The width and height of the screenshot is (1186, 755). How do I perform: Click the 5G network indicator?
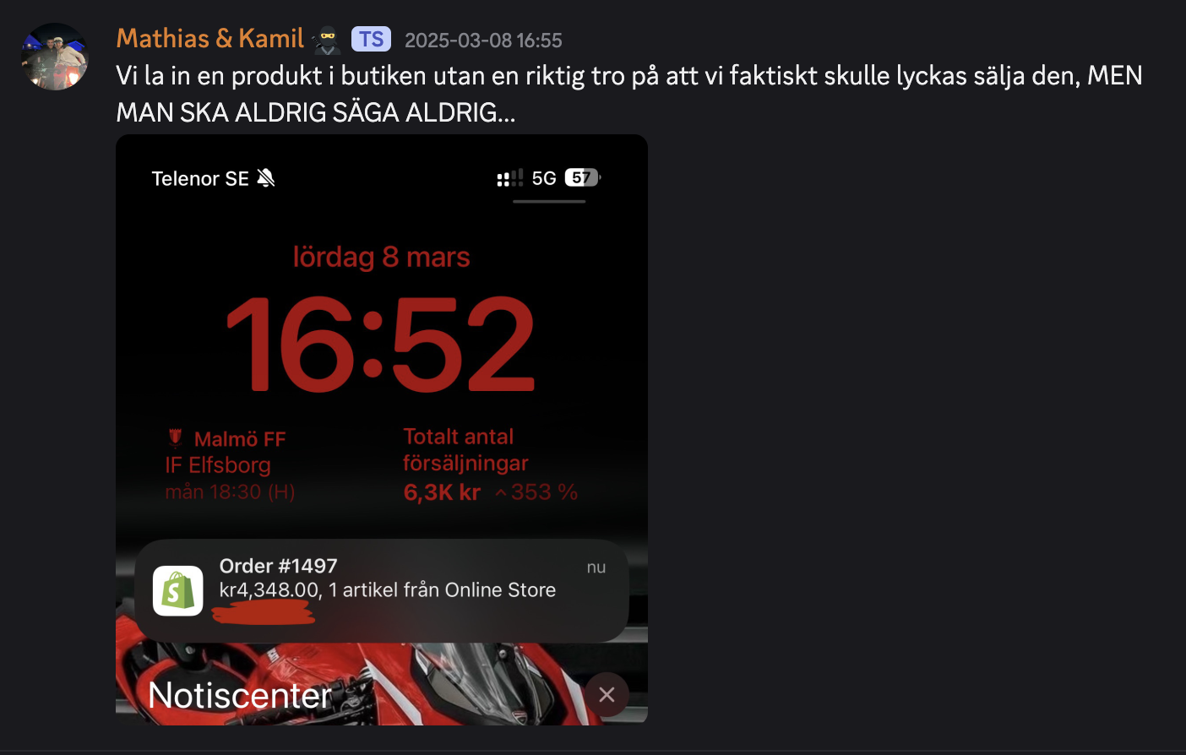tap(544, 178)
